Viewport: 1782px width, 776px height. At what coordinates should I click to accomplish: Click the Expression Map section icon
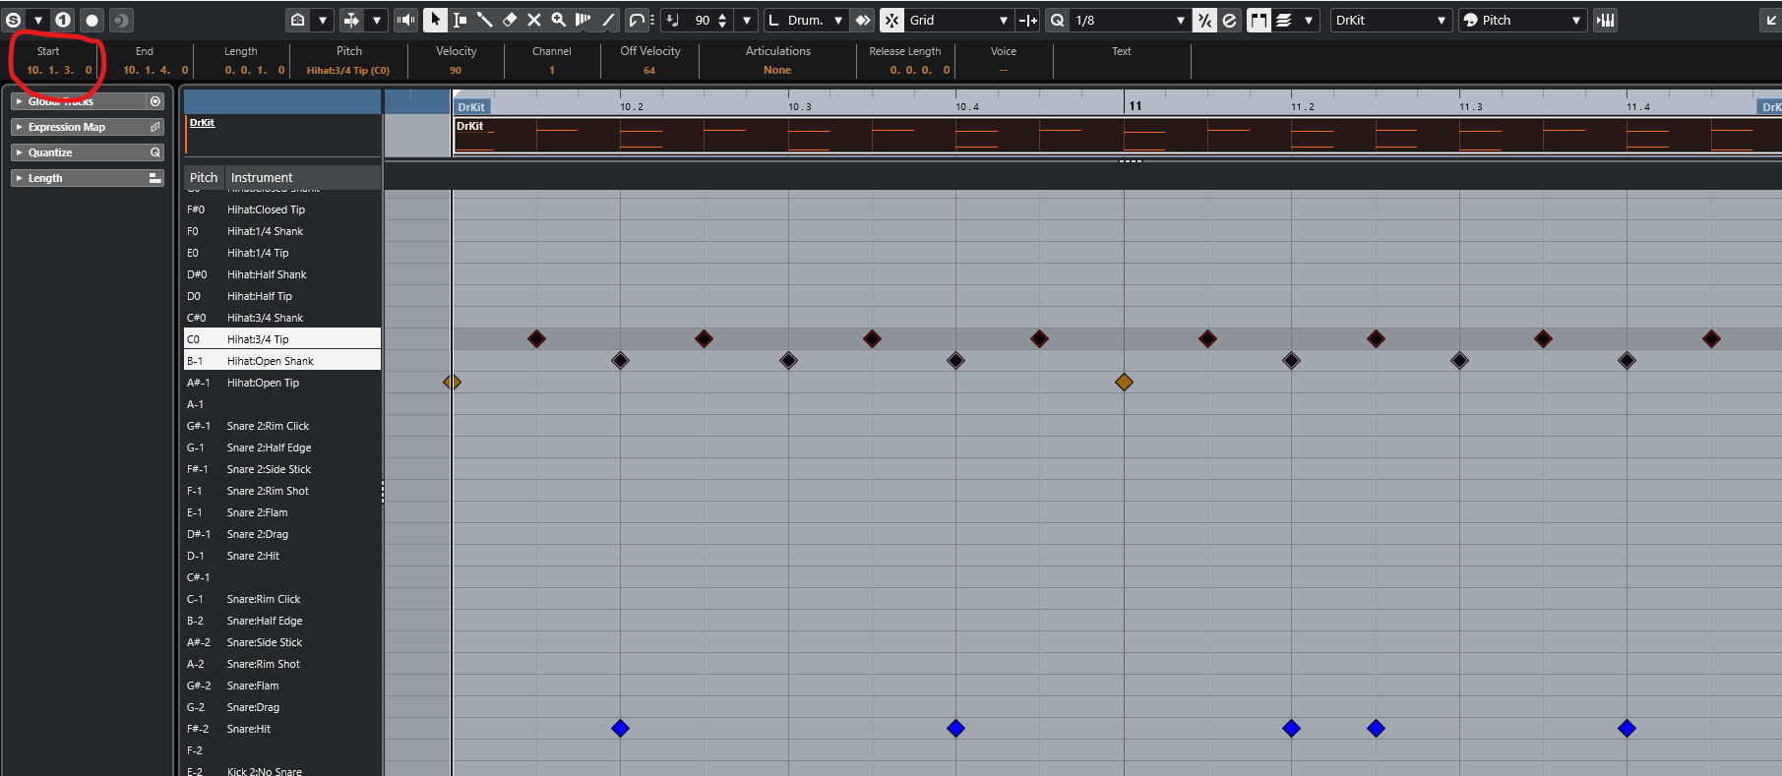[x=155, y=127]
